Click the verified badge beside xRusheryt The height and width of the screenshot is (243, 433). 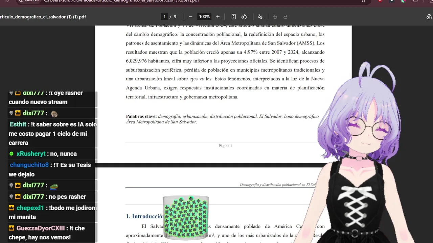[x=12, y=154]
